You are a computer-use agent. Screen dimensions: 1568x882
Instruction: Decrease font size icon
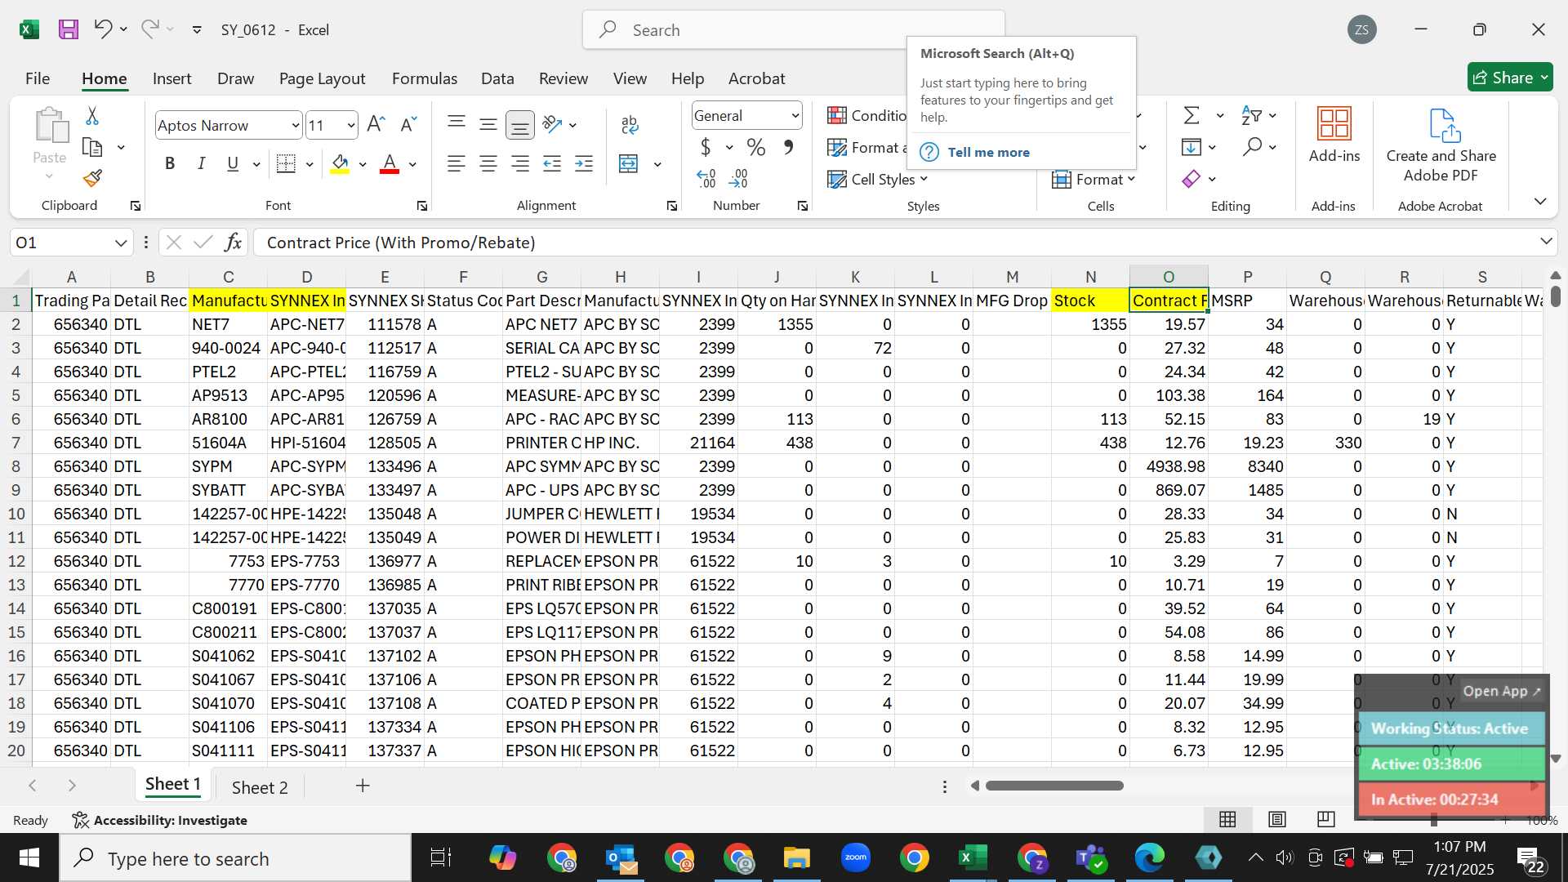408,124
